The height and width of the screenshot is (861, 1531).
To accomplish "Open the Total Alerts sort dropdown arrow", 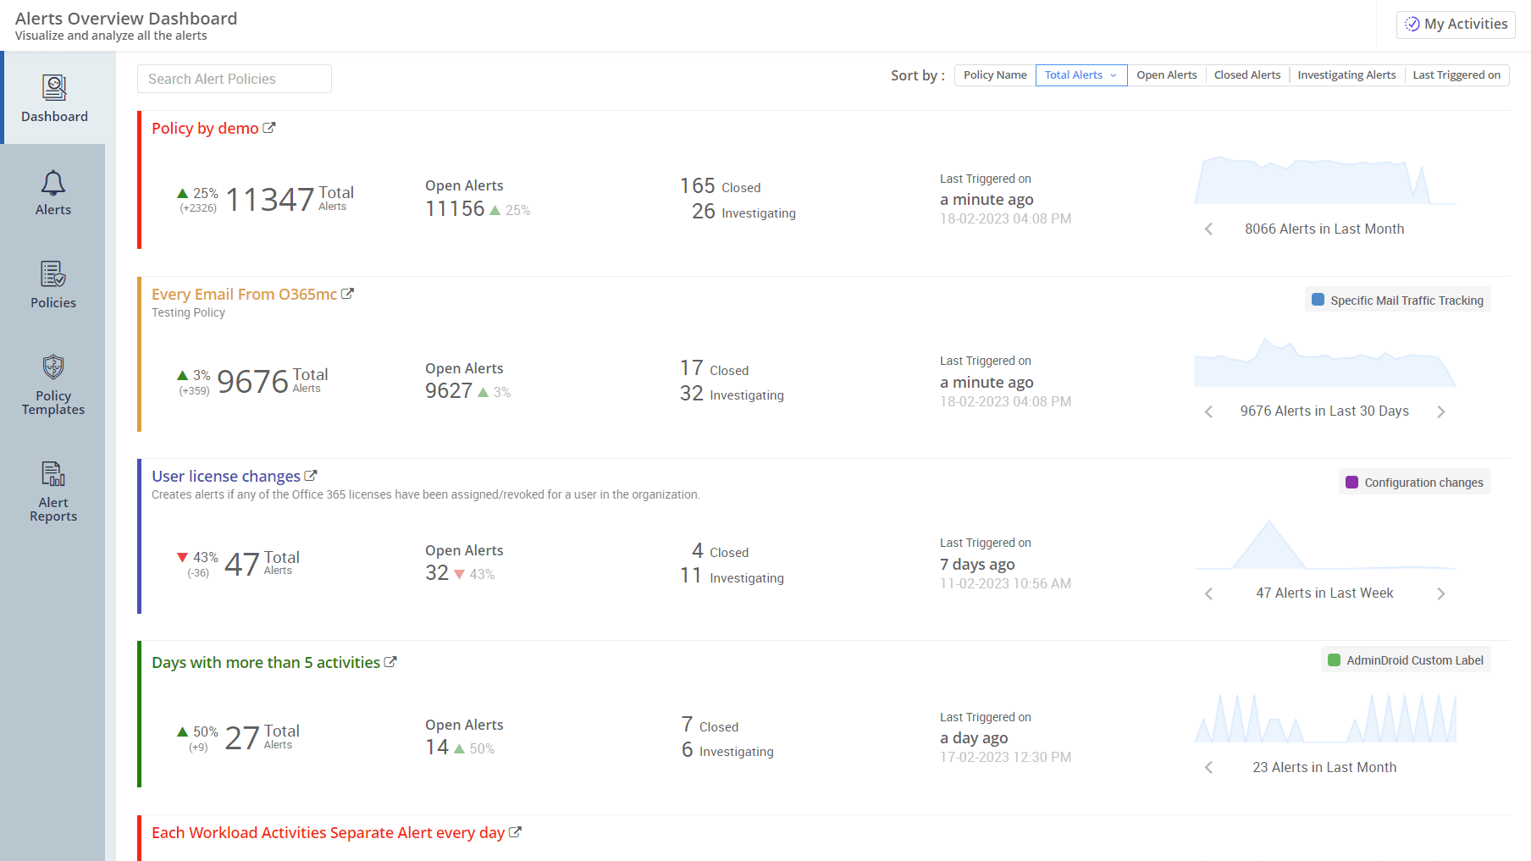I will click(x=1114, y=75).
